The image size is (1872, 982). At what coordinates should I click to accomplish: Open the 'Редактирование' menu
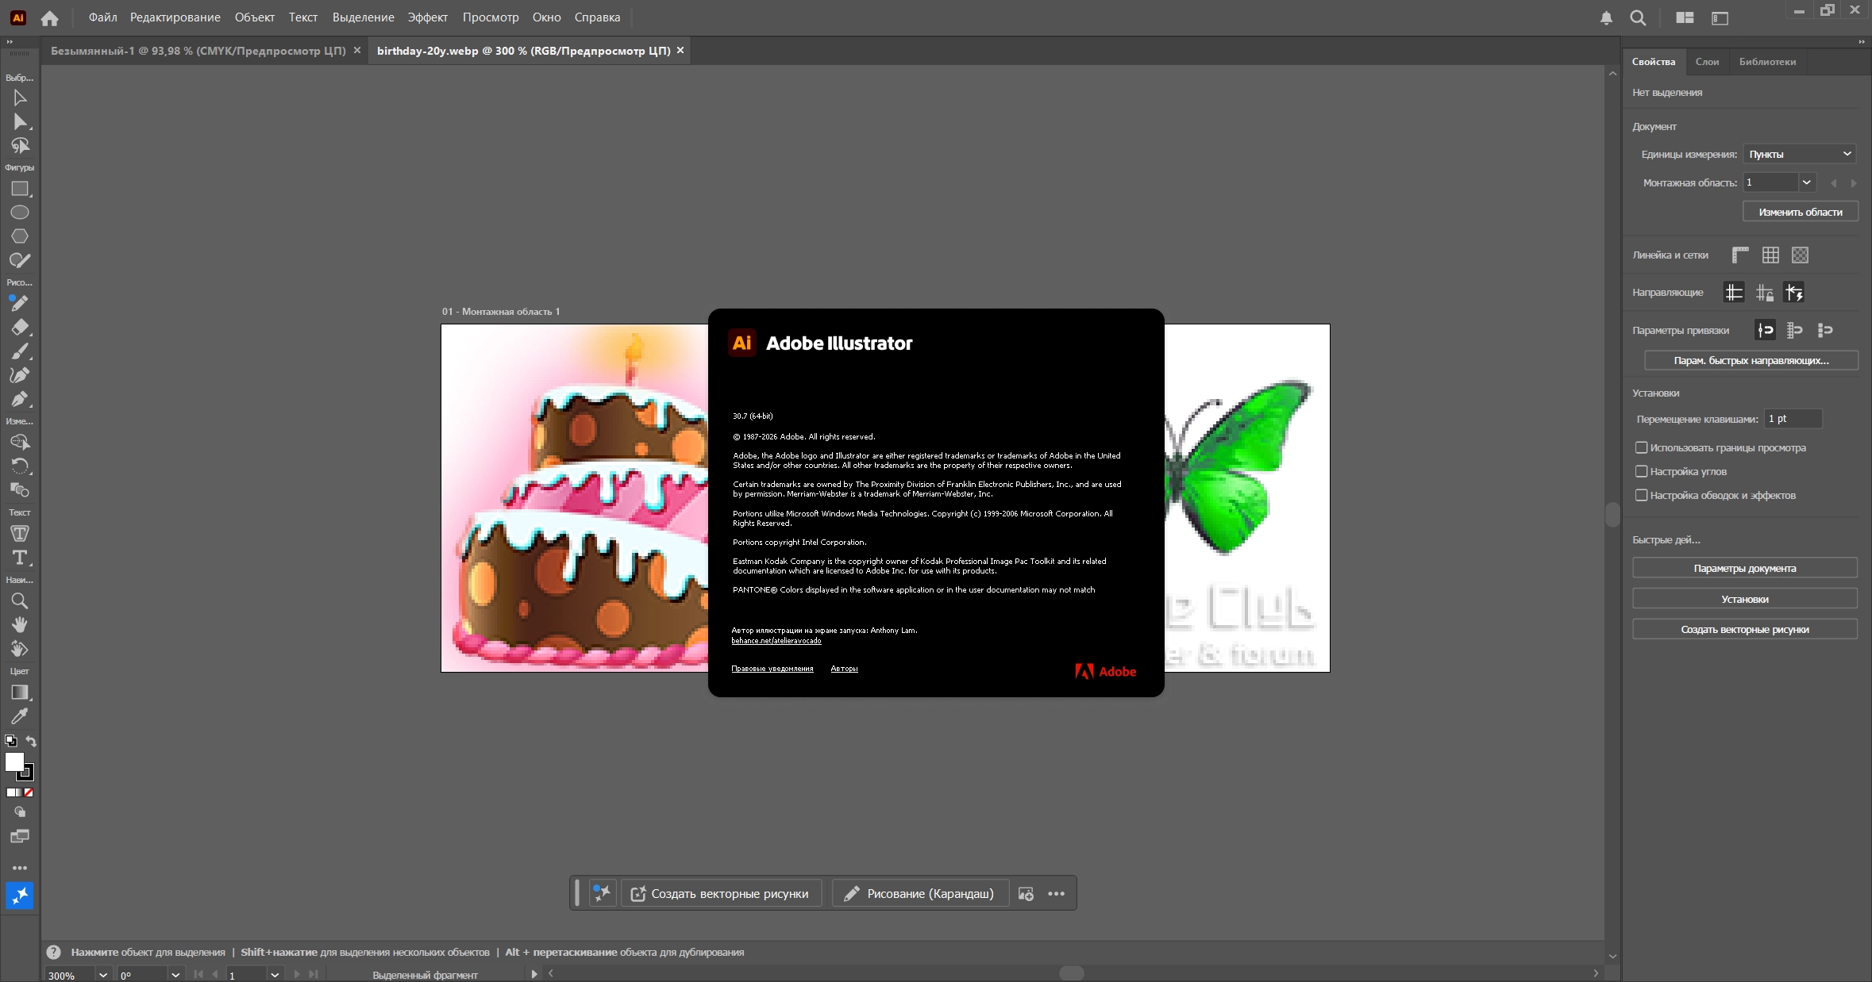(175, 17)
